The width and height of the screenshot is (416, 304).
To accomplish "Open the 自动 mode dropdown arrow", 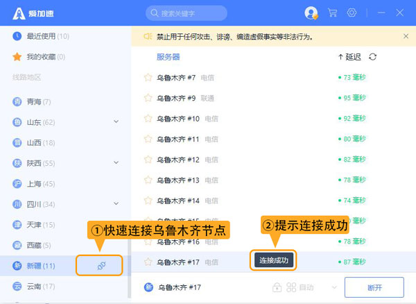I will tap(335, 287).
